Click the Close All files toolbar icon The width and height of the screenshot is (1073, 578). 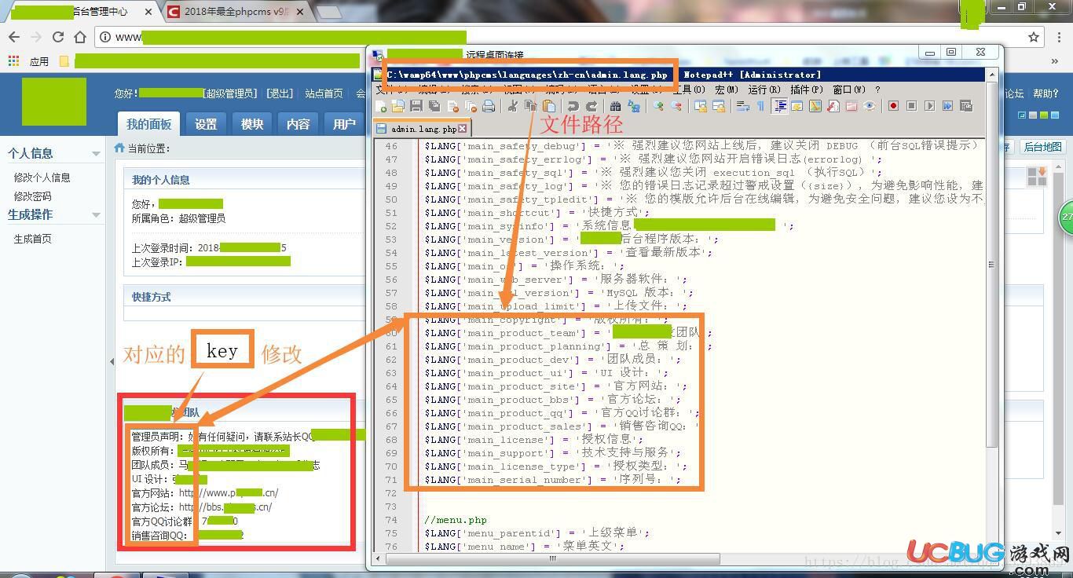(471, 106)
